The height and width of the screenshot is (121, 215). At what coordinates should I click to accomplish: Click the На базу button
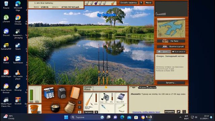click(171, 41)
